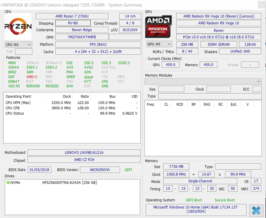Click the BIOS Date 01/03/2018 field
266x218 pixels.
pos(40,170)
